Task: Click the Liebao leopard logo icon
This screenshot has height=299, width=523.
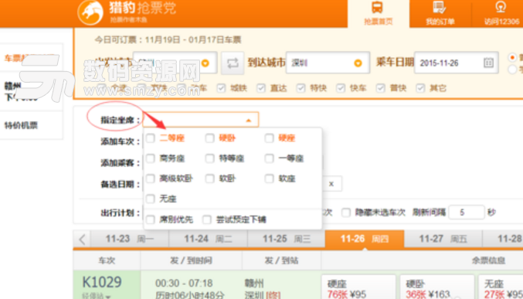Action: click(x=90, y=12)
